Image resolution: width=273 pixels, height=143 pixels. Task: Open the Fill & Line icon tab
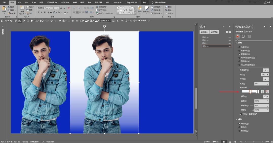tap(238, 36)
